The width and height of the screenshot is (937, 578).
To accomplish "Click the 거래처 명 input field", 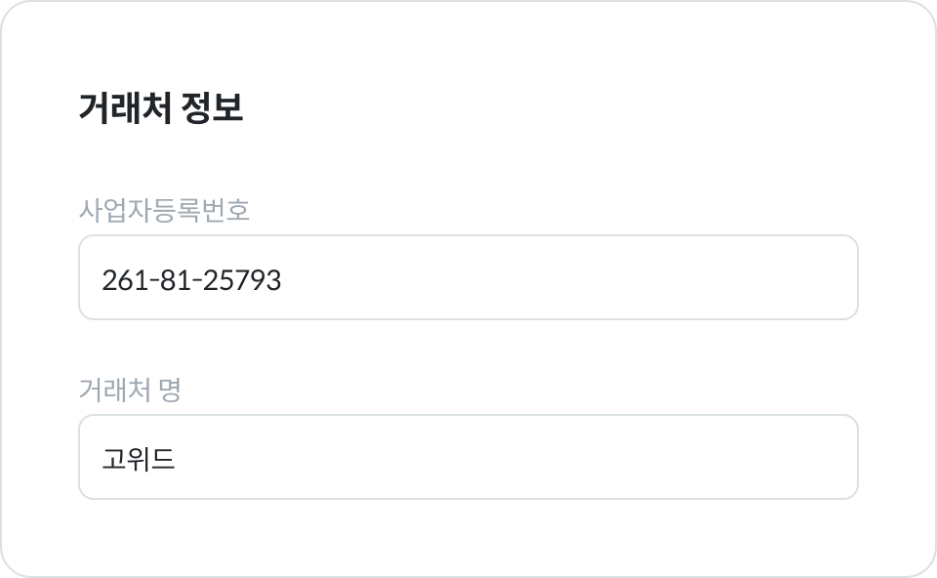I will coord(468,457).
